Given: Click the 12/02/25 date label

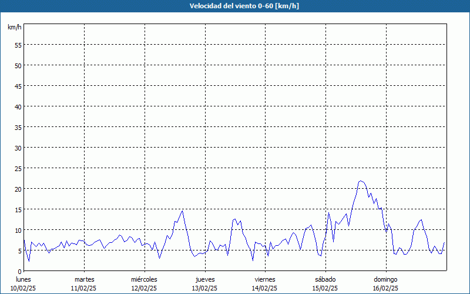Looking at the screenshot, I should [144, 288].
